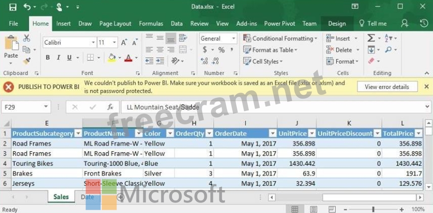Click the Percent Style icon
This screenshot has width=433, height=213.
pos(221,50)
